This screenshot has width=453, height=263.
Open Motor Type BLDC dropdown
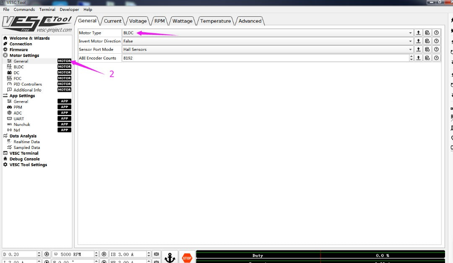pos(268,33)
